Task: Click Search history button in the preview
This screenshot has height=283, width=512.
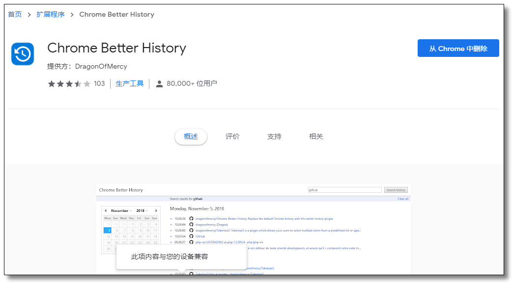Action: tap(396, 190)
